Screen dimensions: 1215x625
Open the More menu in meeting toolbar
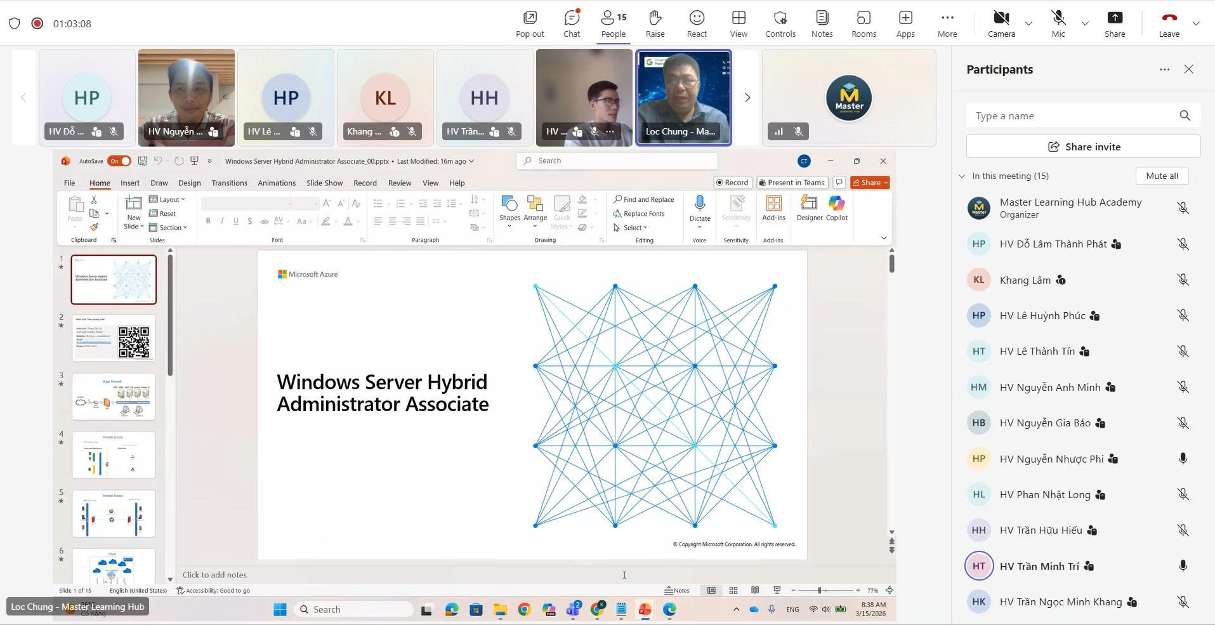point(947,23)
